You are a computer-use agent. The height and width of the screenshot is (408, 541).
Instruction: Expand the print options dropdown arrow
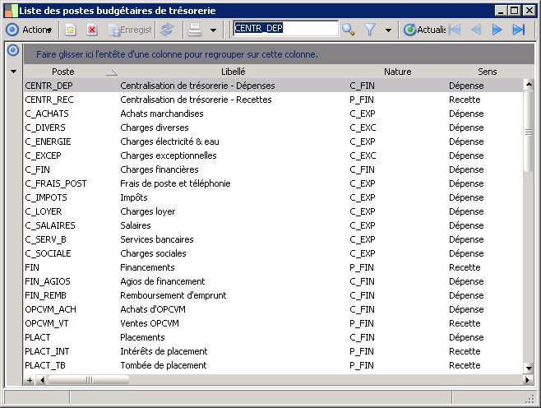coord(214,30)
